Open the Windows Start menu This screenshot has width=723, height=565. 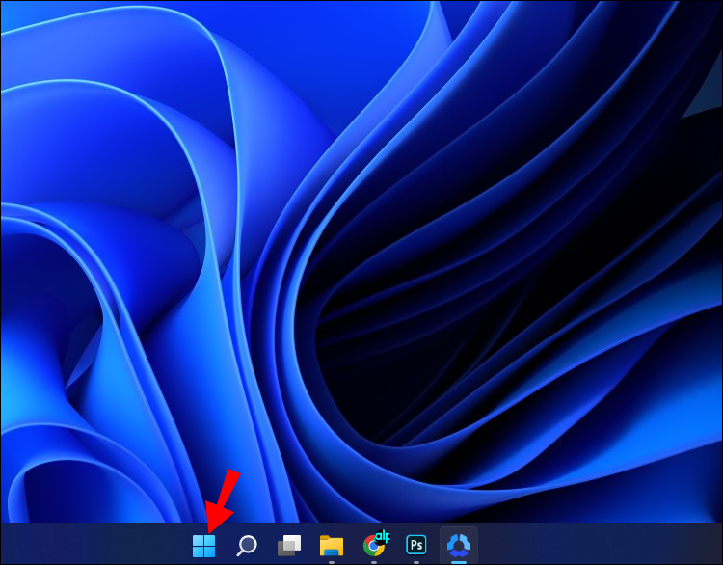click(203, 546)
